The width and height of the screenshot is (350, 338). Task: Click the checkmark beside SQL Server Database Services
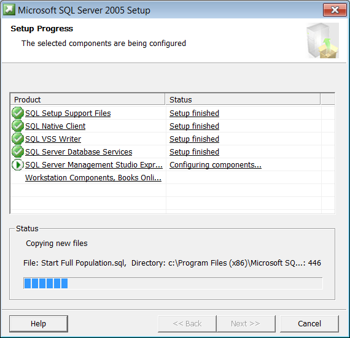tap(18, 152)
